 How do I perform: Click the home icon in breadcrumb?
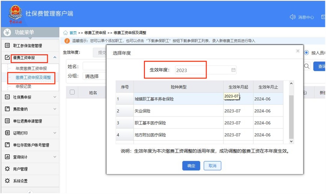[x=65, y=33]
